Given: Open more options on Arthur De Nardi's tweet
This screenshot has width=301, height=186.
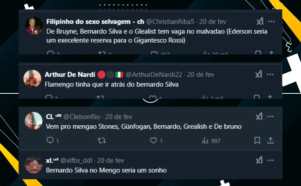Looking at the screenshot, I should tap(270, 75).
